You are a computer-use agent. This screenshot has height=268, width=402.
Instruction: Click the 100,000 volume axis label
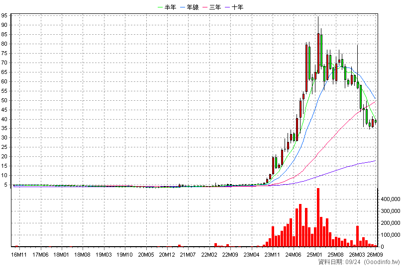click(391, 235)
